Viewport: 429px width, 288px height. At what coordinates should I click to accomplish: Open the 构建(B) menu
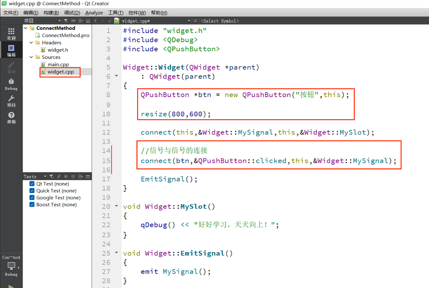[x=51, y=13]
